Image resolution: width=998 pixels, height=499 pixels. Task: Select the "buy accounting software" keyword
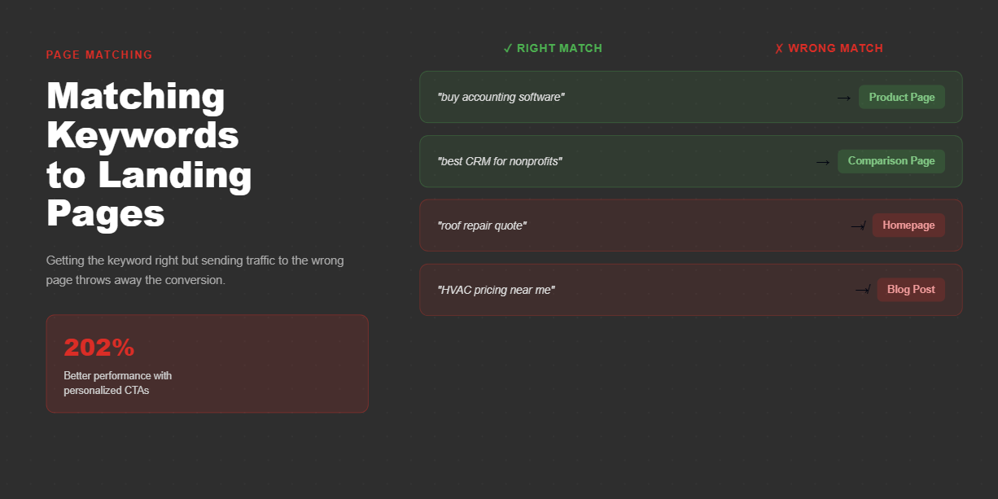(501, 98)
